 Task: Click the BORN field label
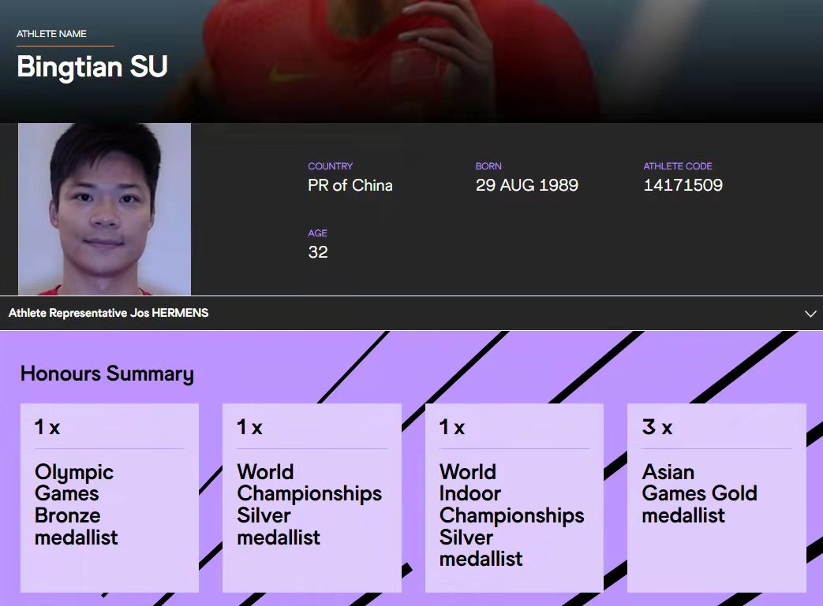coord(488,166)
